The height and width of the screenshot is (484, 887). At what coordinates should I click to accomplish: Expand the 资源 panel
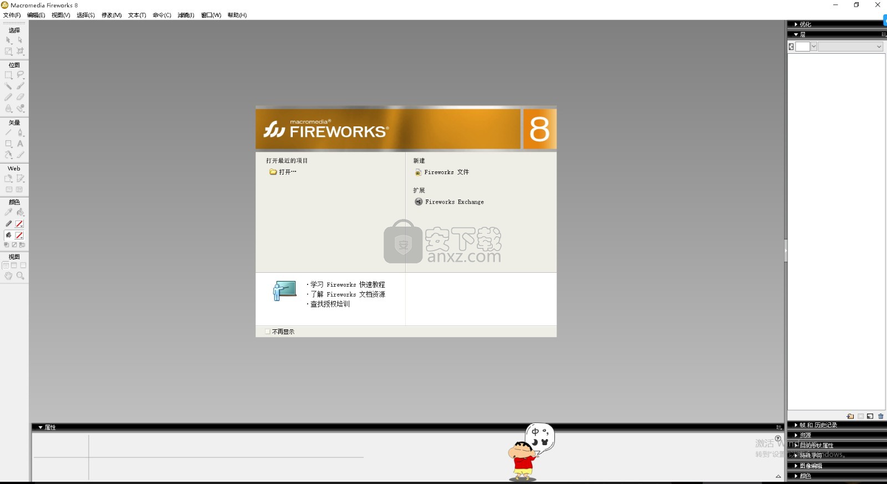pyautogui.click(x=796, y=435)
